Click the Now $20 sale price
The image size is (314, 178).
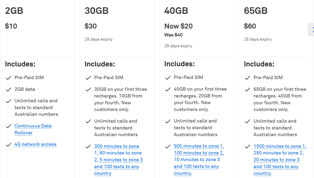pyautogui.click(x=178, y=26)
